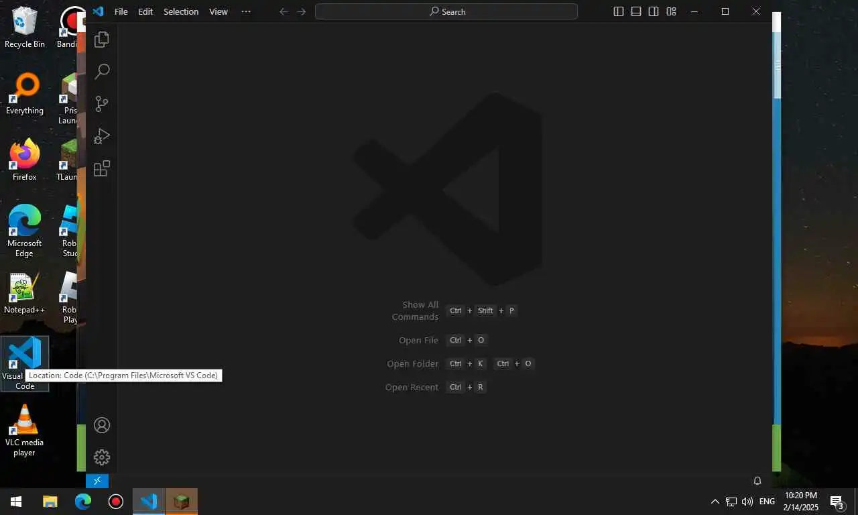Open the Edit menu

coord(145,11)
